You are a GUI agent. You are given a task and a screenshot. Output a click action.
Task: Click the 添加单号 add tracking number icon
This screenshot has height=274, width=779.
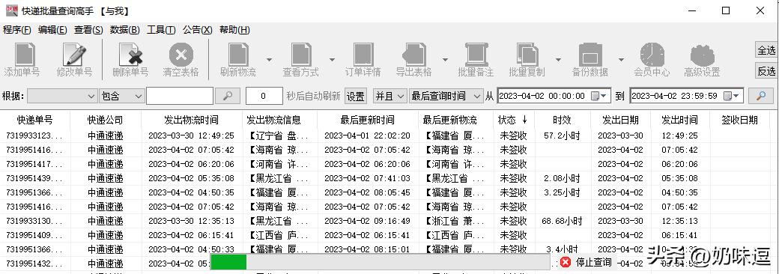(25, 54)
